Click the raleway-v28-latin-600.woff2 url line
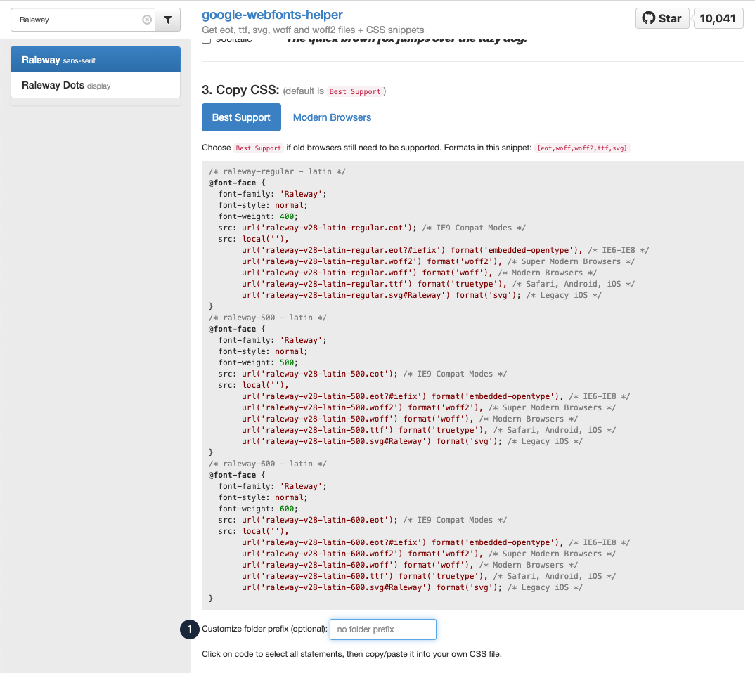This screenshot has width=755, height=673. click(x=429, y=554)
